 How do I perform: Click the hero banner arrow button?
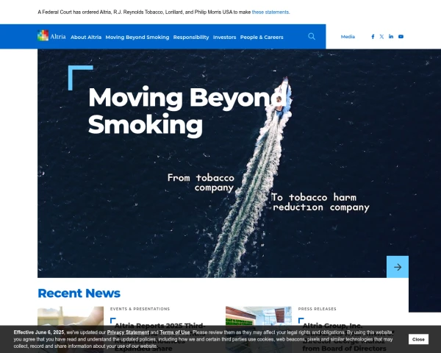(397, 267)
